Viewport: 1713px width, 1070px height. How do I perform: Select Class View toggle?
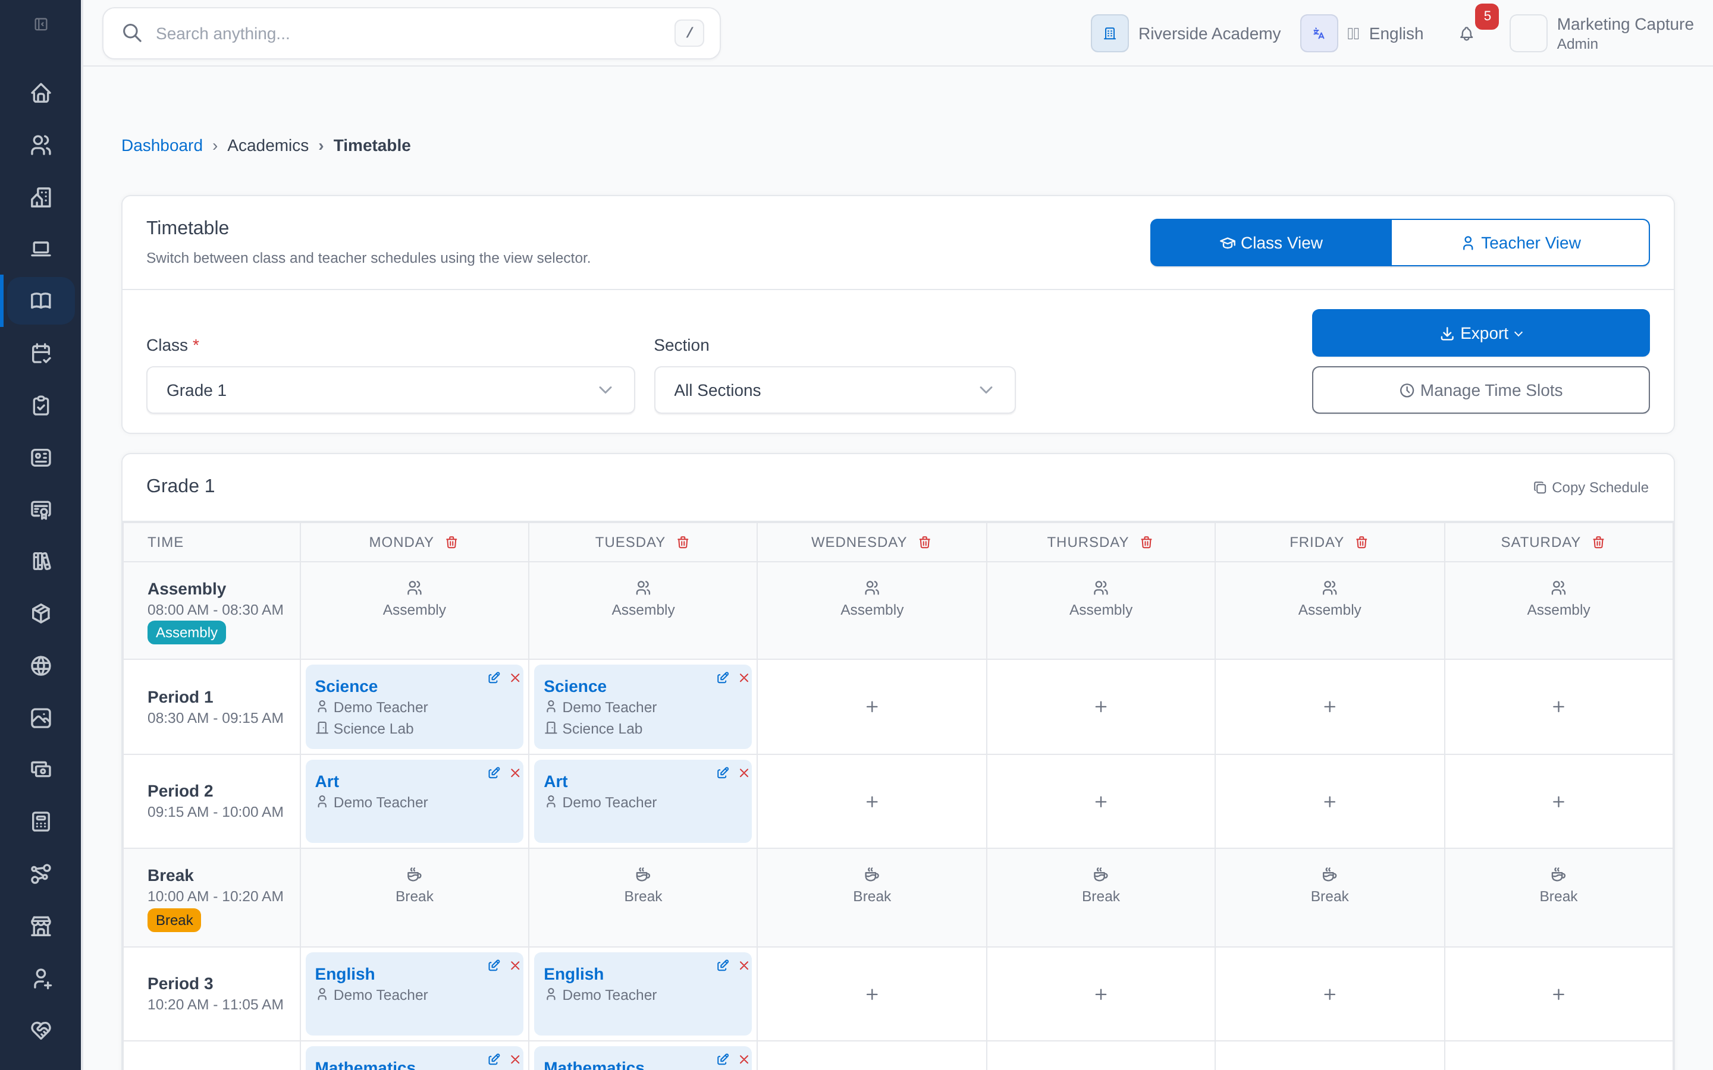1270,243
